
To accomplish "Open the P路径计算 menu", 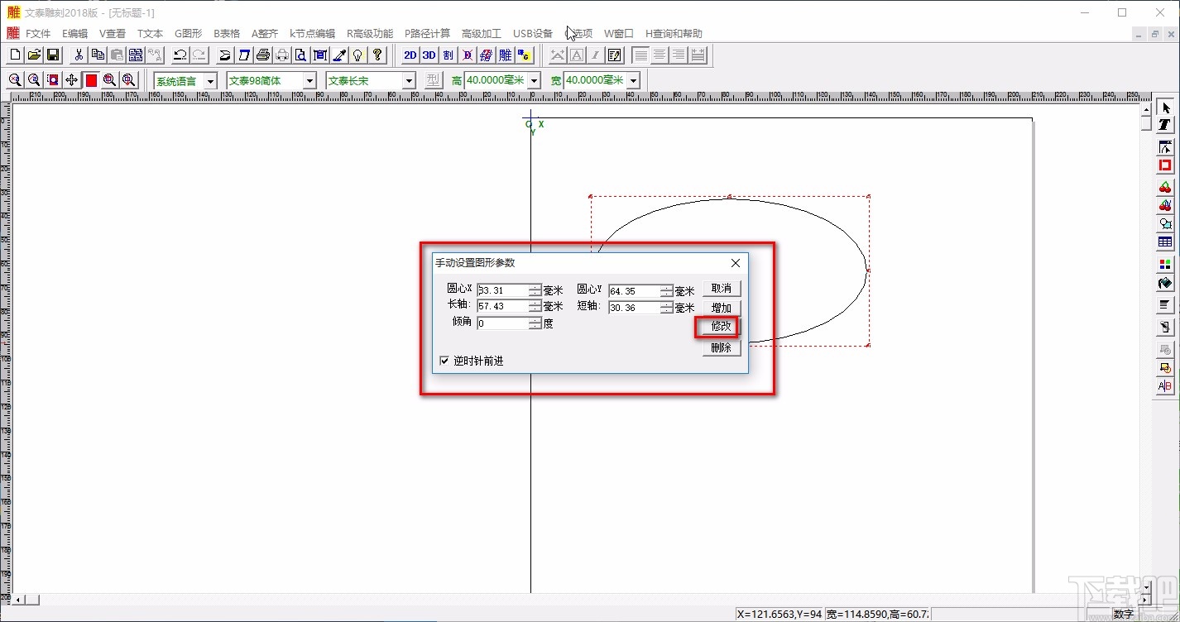I will coord(427,34).
